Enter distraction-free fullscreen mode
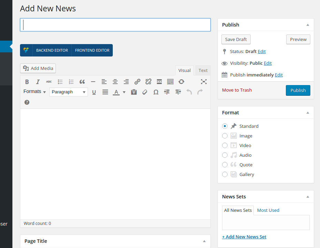The height and width of the screenshot is (248, 320). pos(204,82)
